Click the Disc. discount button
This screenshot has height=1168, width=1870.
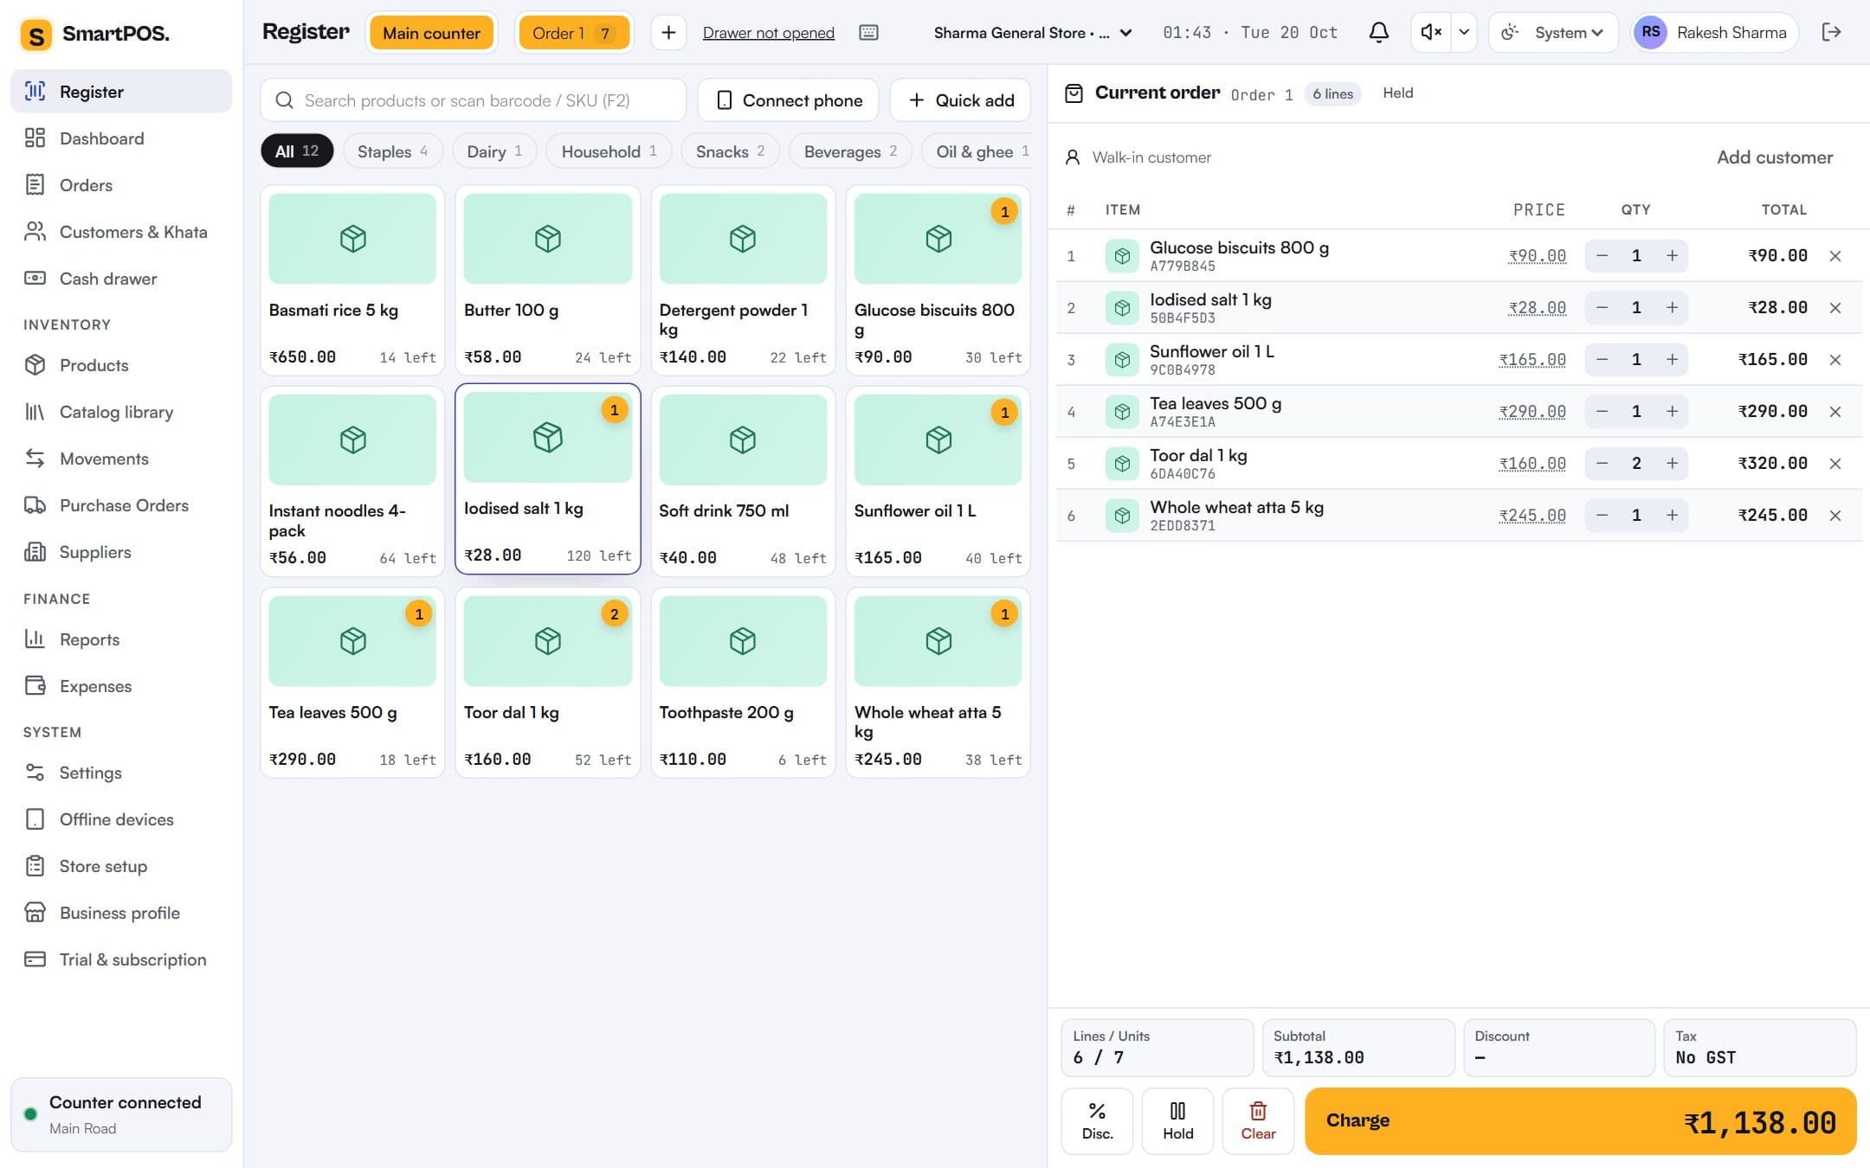(x=1097, y=1121)
